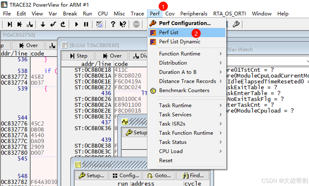Expand Task Function Runtime submenu
Screen dimensions: 309x186
coord(187,133)
